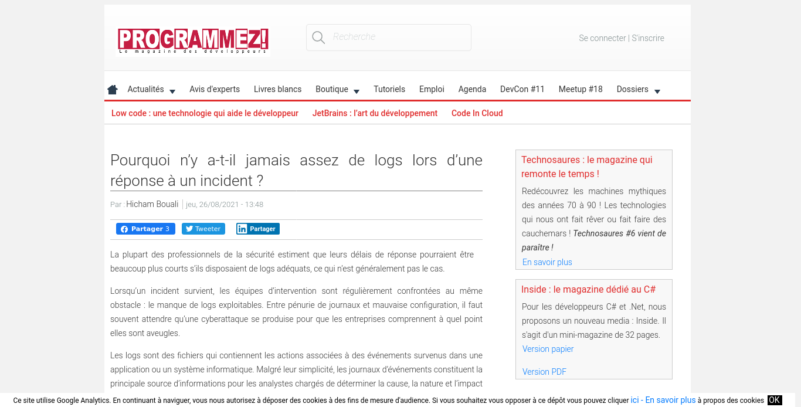
Task: Click the search magnifier icon
Action: point(318,38)
